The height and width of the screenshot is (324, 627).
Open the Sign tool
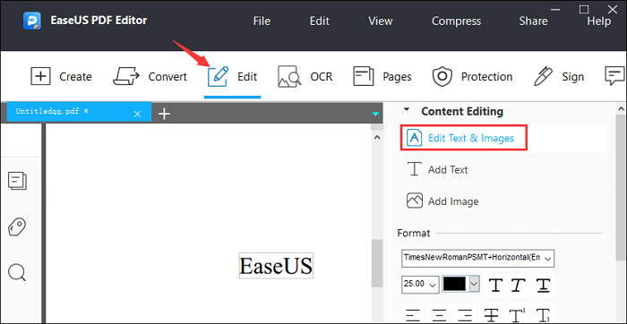(559, 76)
